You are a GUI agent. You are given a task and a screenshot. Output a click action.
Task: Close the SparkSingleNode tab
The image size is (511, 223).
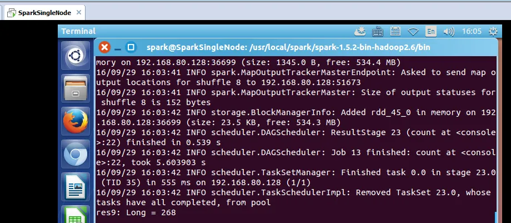pos(79,12)
